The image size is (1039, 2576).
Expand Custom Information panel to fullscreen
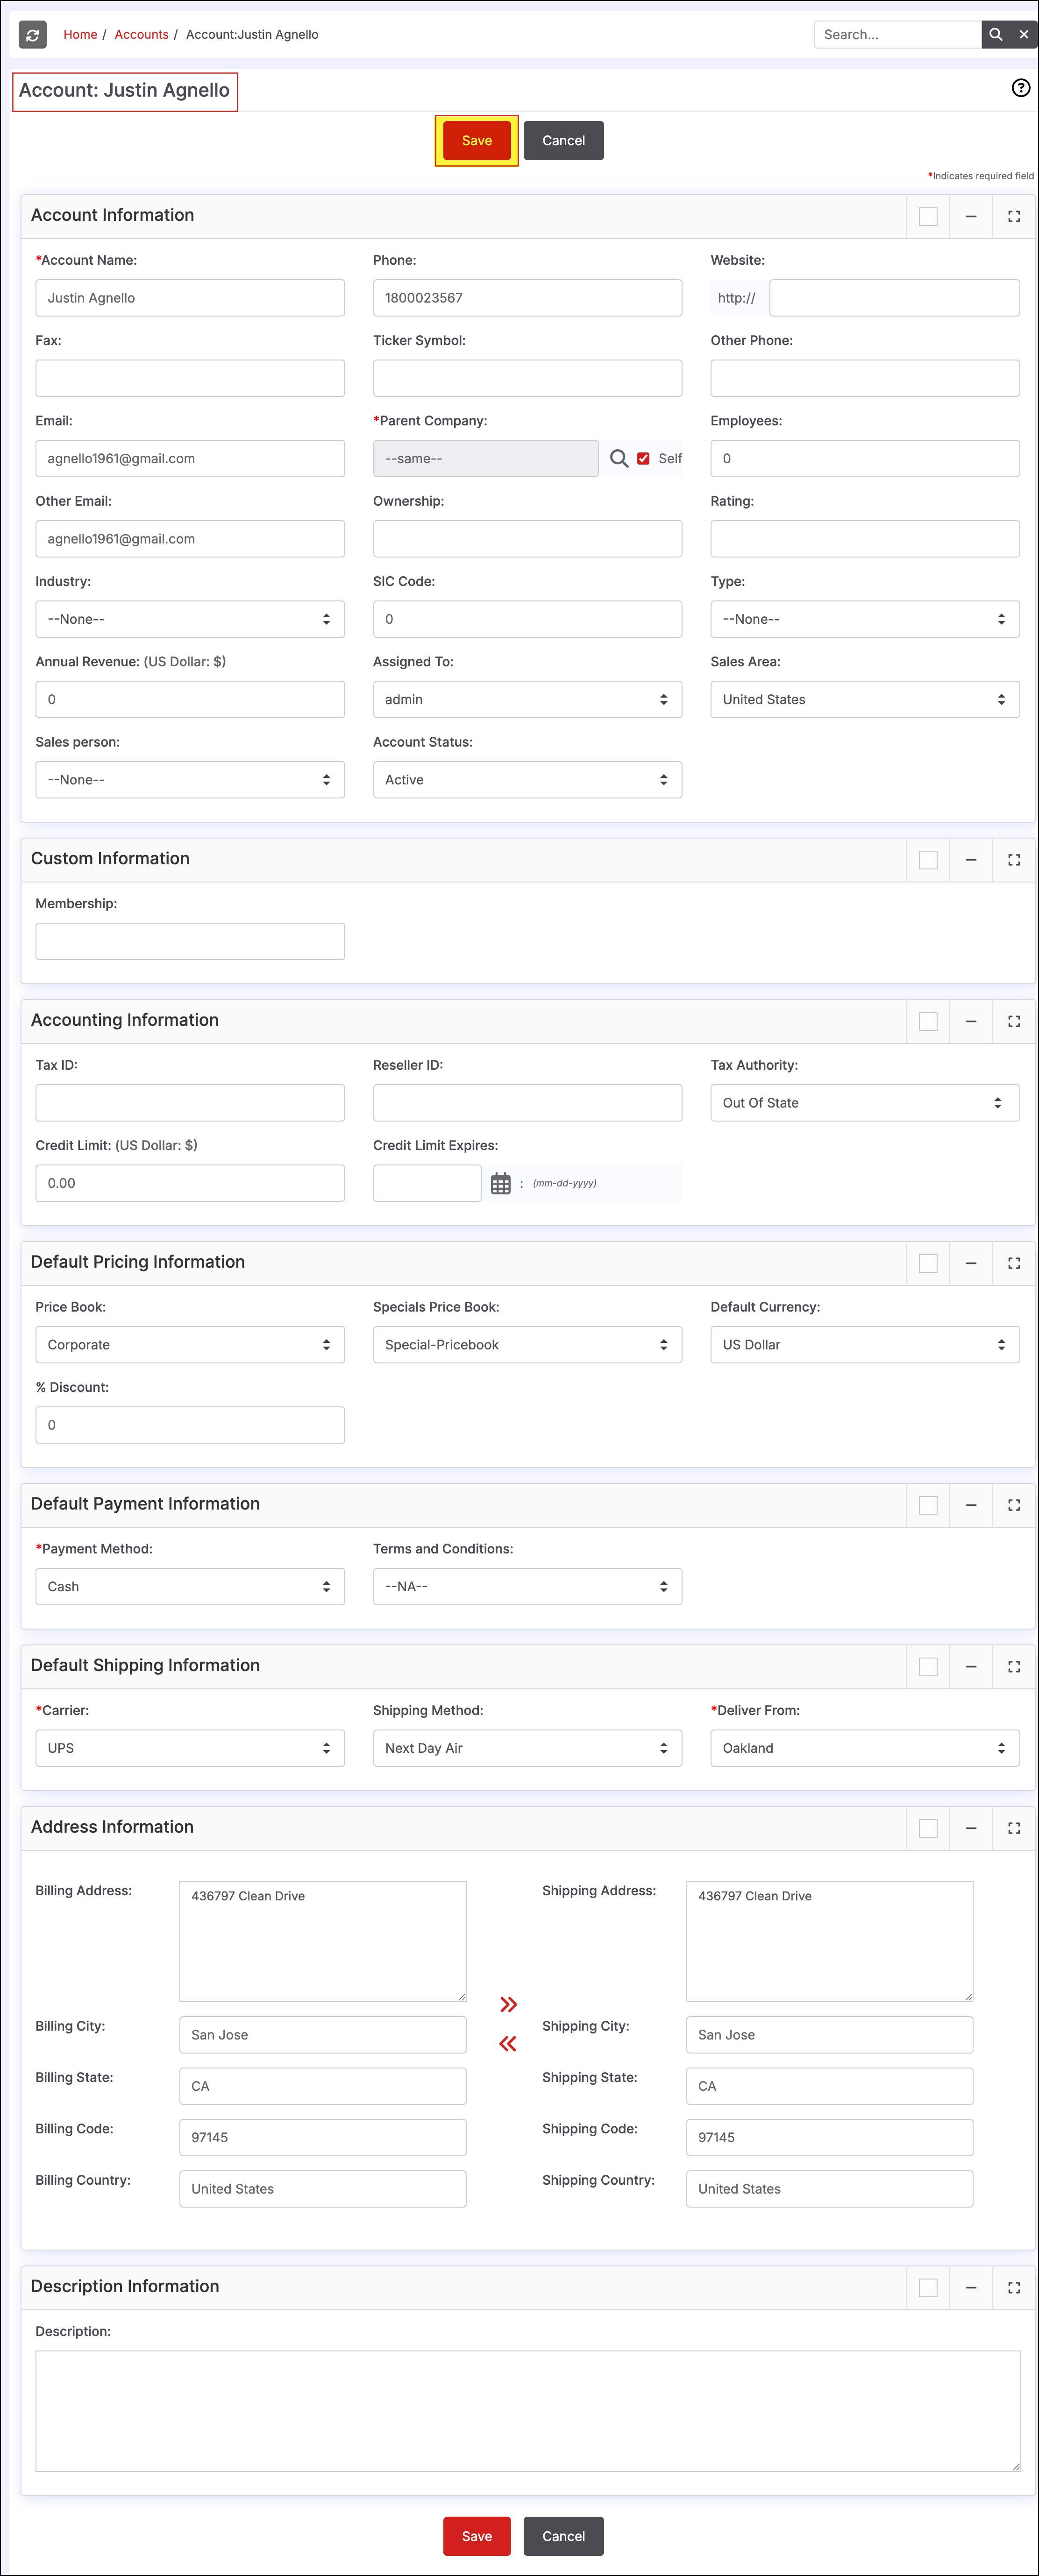1013,860
